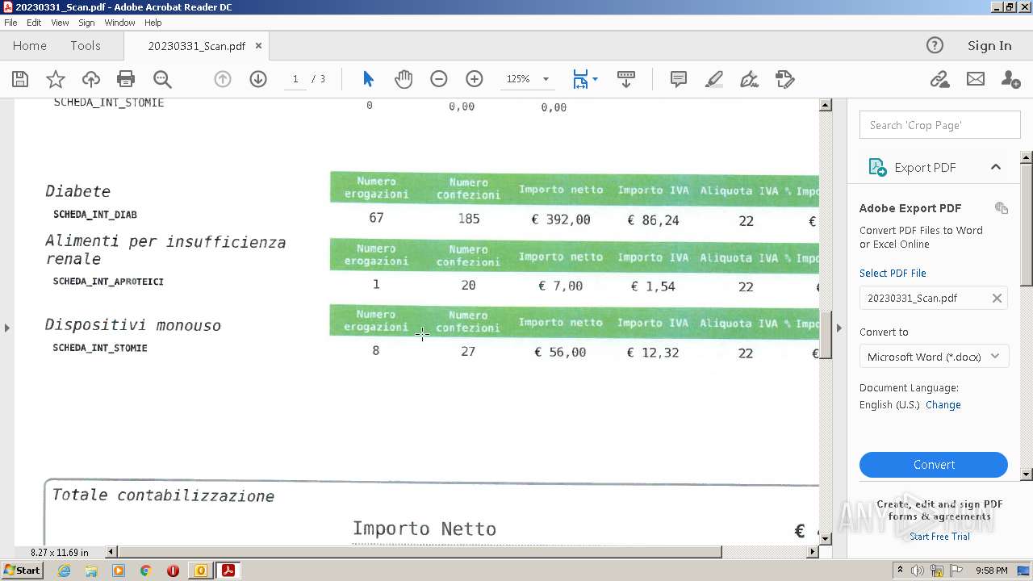The image size is (1033, 581).
Task: Open the Edit menu
Action: pos(34,23)
